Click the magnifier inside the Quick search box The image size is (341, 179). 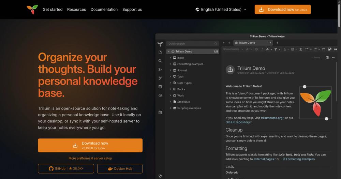point(216,44)
